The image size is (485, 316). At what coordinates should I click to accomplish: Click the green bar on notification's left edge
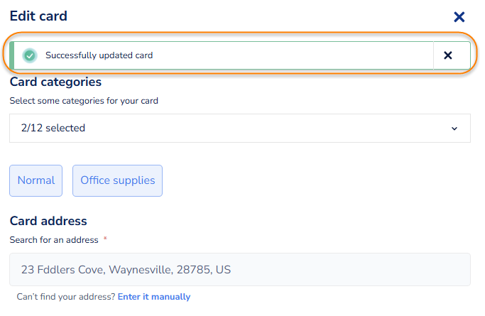11,55
